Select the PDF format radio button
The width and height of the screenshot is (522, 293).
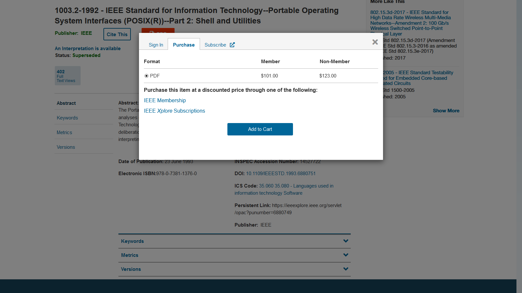click(146, 76)
